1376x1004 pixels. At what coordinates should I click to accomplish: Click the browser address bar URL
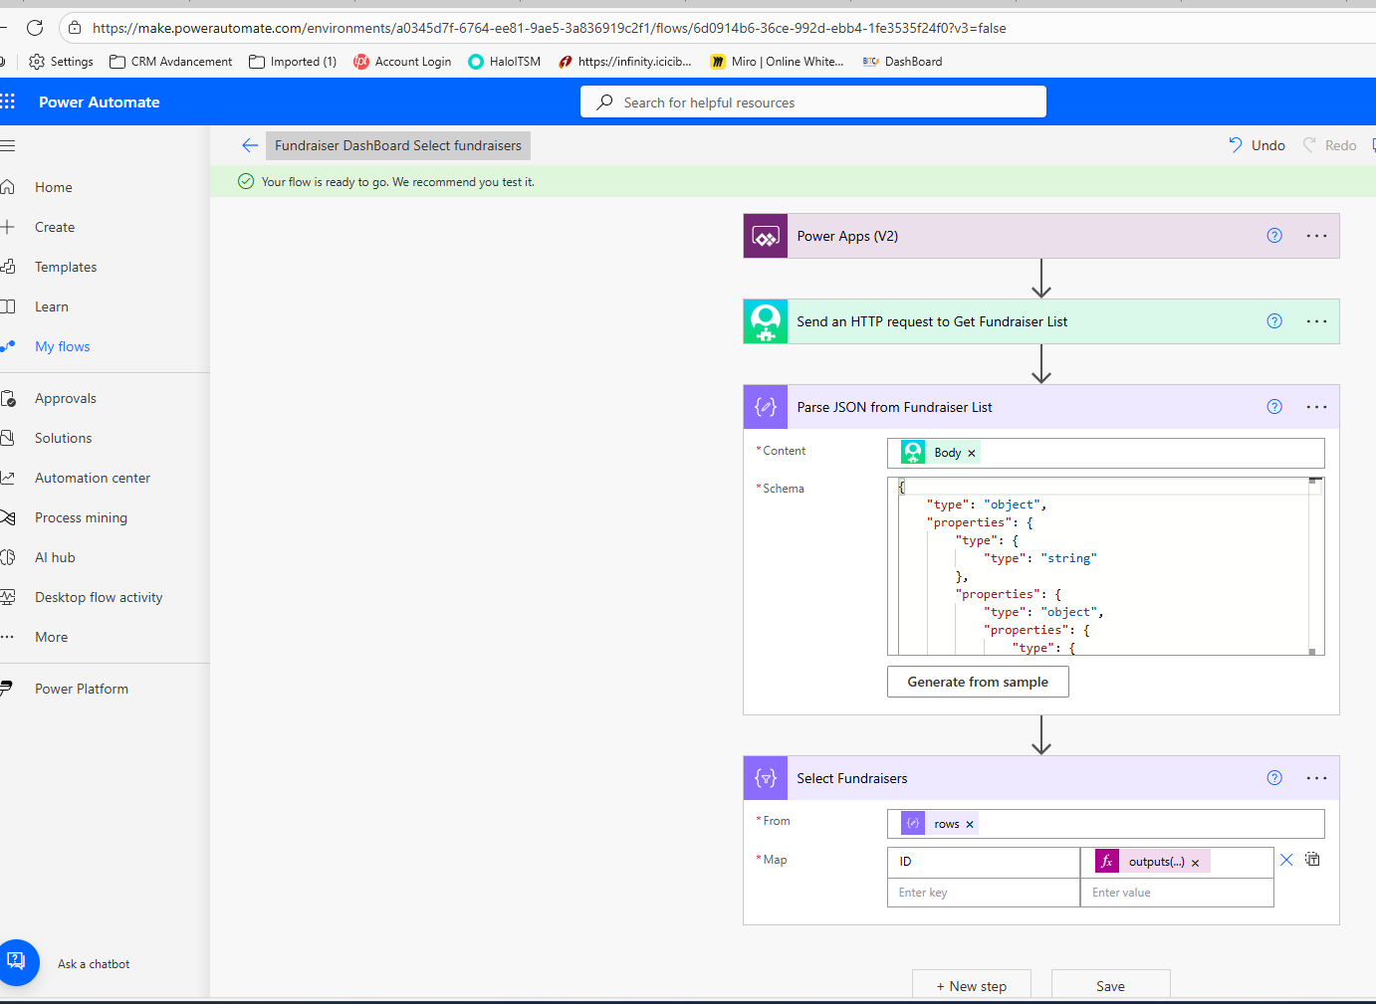(550, 28)
